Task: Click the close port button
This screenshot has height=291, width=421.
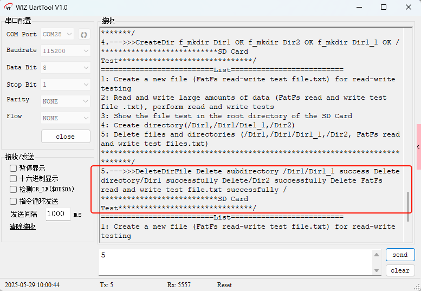Action: coord(66,137)
